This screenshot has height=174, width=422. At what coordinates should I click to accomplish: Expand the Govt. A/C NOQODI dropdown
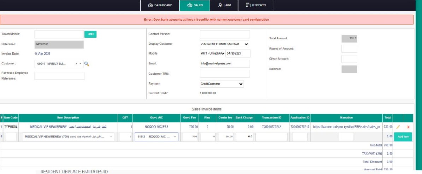pyautogui.click(x=156, y=137)
